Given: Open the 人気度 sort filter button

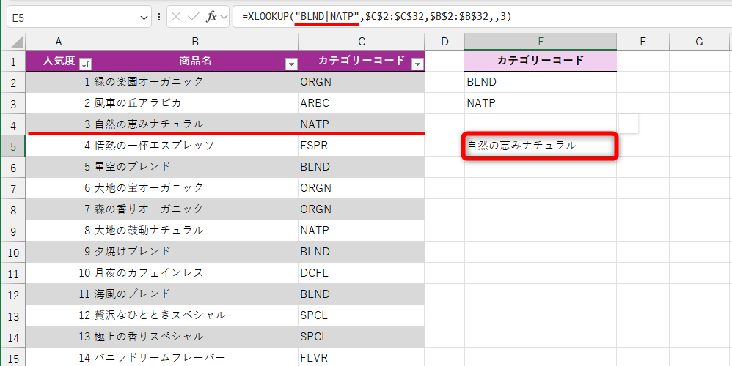Looking at the screenshot, I should 85,64.
